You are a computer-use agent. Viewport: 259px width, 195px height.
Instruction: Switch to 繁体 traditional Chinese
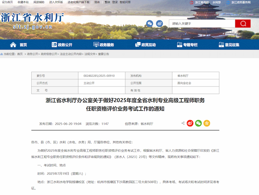point(107,2)
